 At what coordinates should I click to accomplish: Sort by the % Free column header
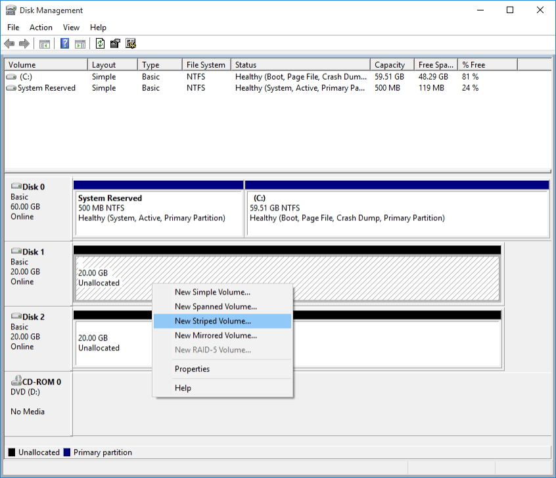pos(488,65)
